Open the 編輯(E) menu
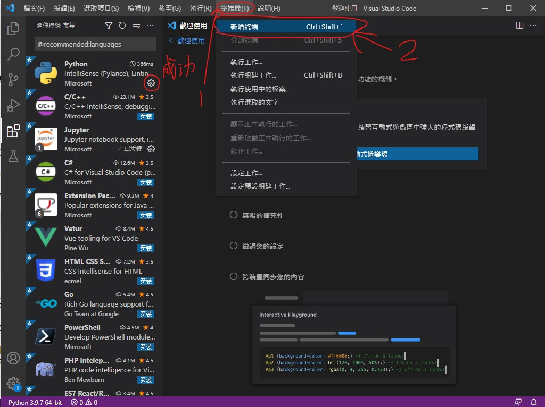 pyautogui.click(x=64, y=8)
